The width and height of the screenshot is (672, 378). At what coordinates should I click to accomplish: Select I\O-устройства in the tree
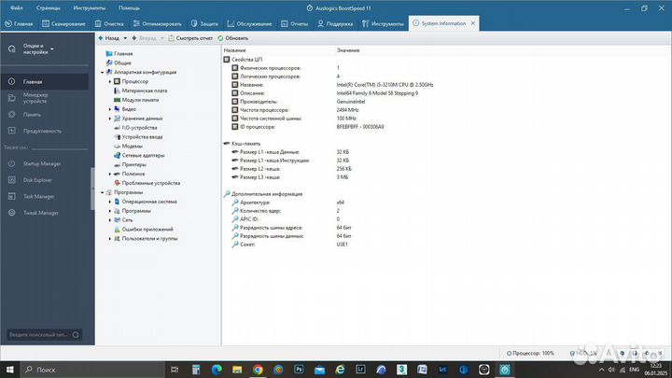pyautogui.click(x=139, y=128)
